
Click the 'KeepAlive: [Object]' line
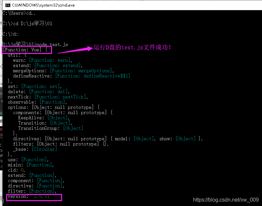click(44, 118)
